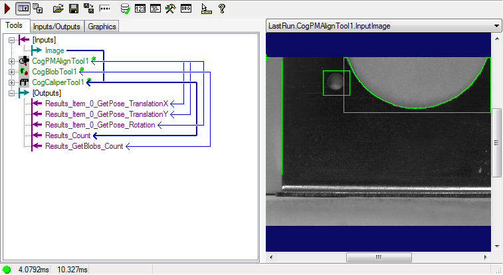Click the database with green checkmark icon
The width and height of the screenshot is (503, 275).
pyautogui.click(x=125, y=9)
